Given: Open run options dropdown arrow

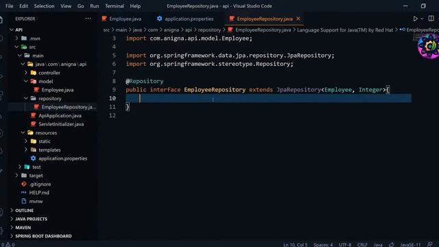Looking at the screenshot, I should [x=422, y=19].
